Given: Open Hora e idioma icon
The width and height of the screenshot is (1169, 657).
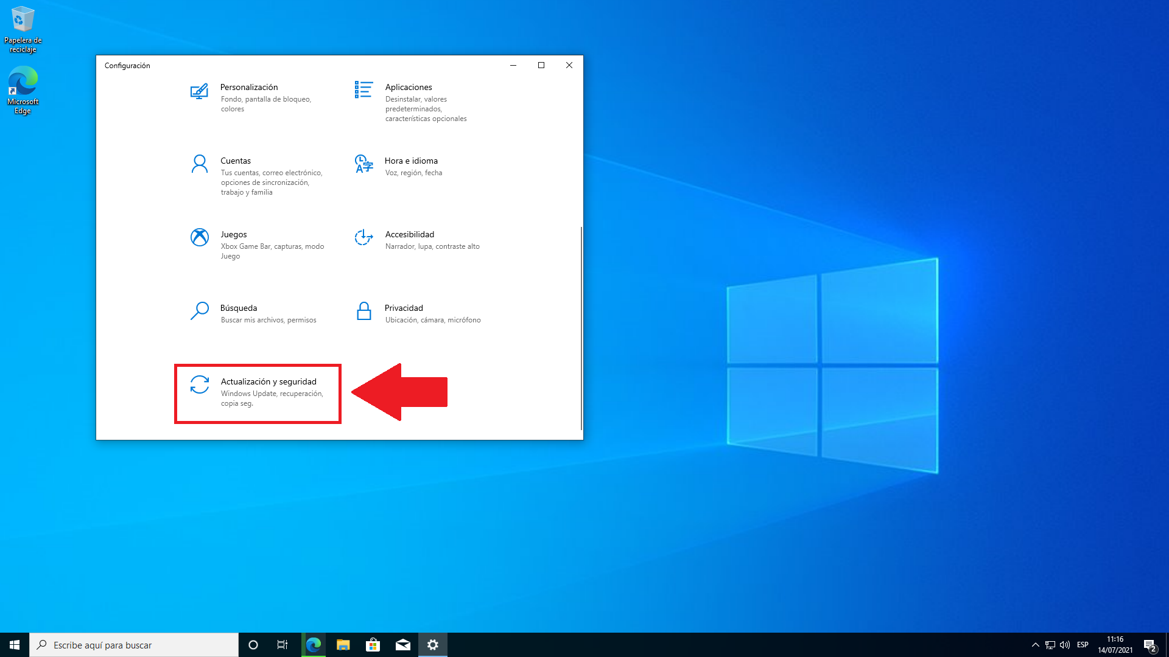Looking at the screenshot, I should click(x=363, y=164).
